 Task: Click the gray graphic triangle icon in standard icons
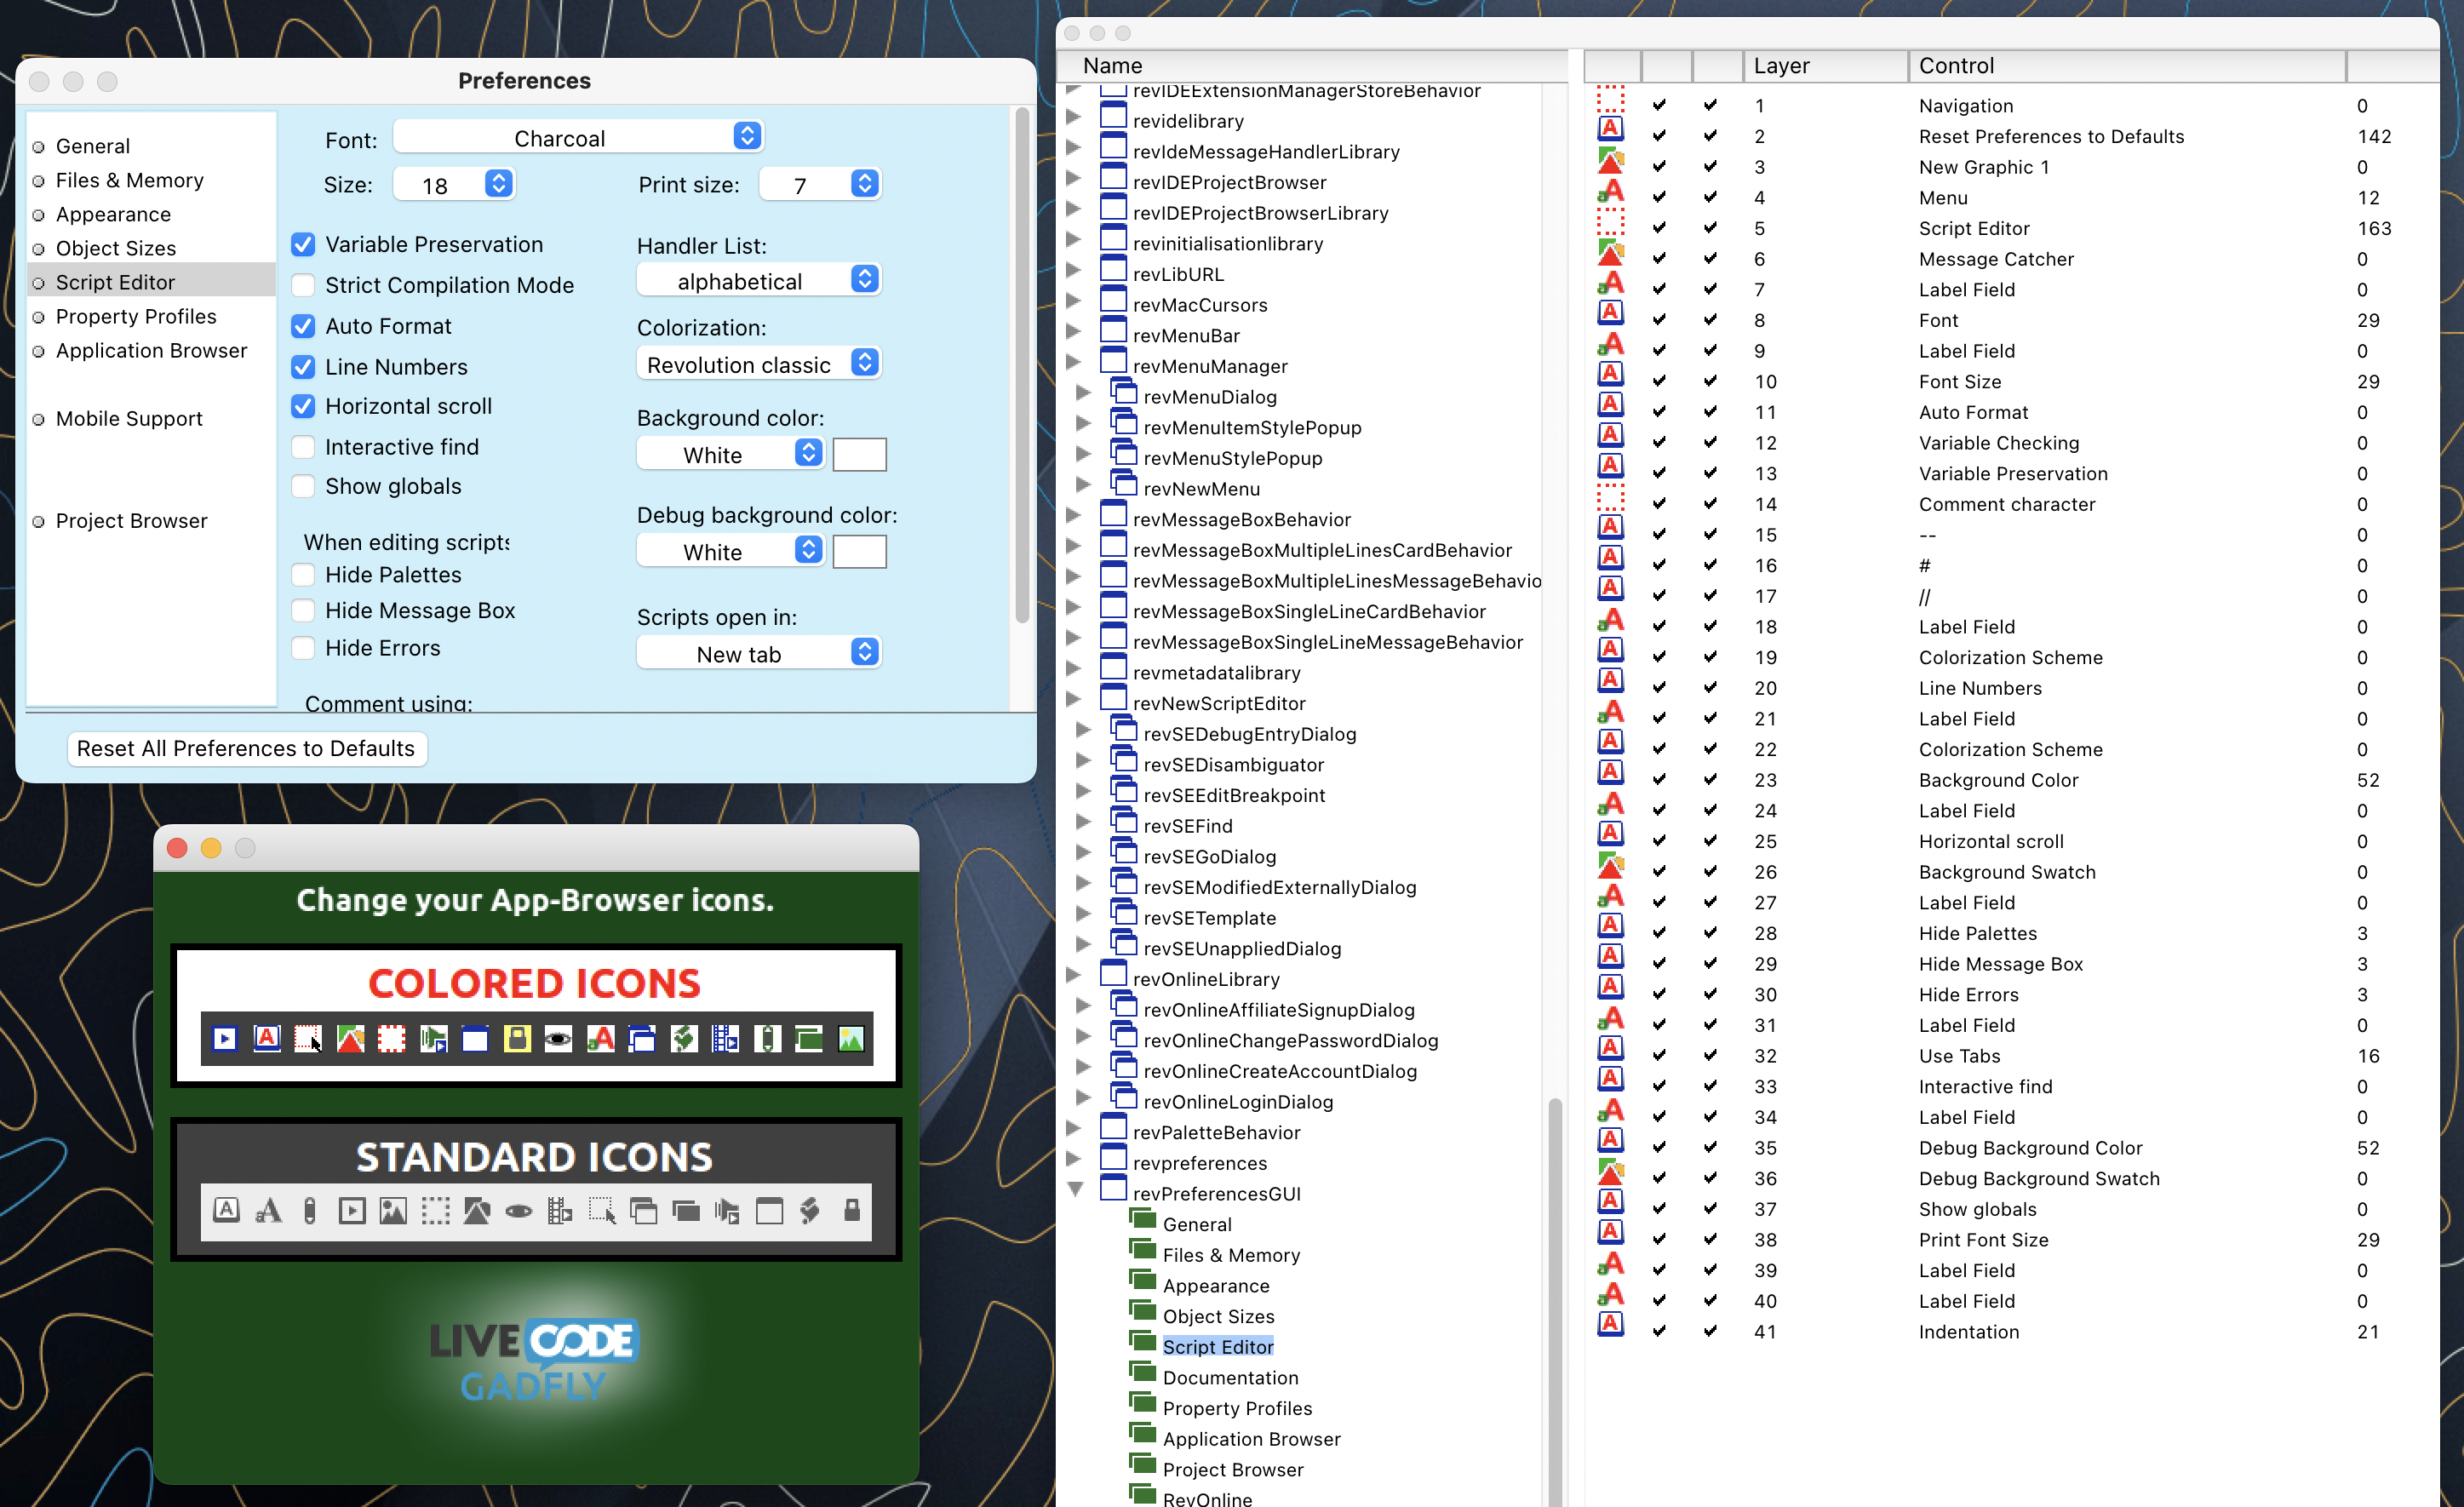(477, 1211)
